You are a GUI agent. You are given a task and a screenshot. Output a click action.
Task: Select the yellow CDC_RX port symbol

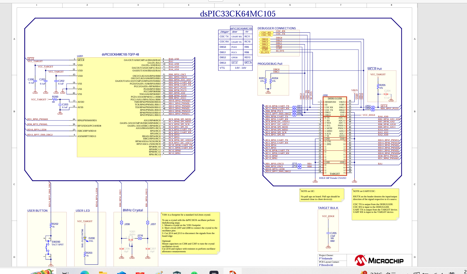(x=266, y=33)
